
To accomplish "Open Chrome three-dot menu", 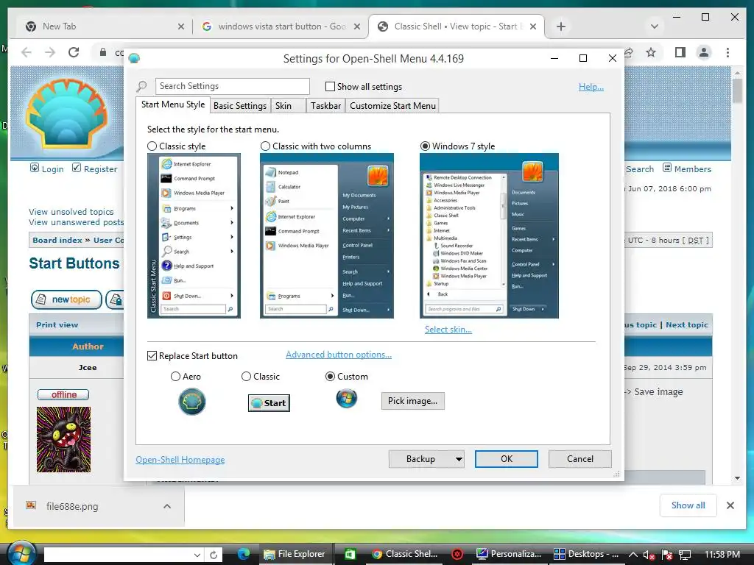I will (x=728, y=52).
